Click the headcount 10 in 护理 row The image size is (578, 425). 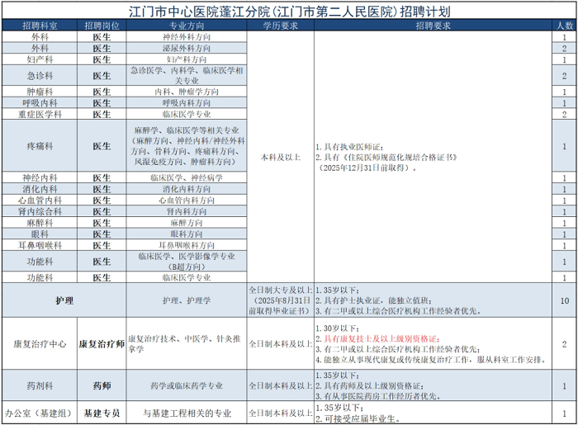pos(564,300)
